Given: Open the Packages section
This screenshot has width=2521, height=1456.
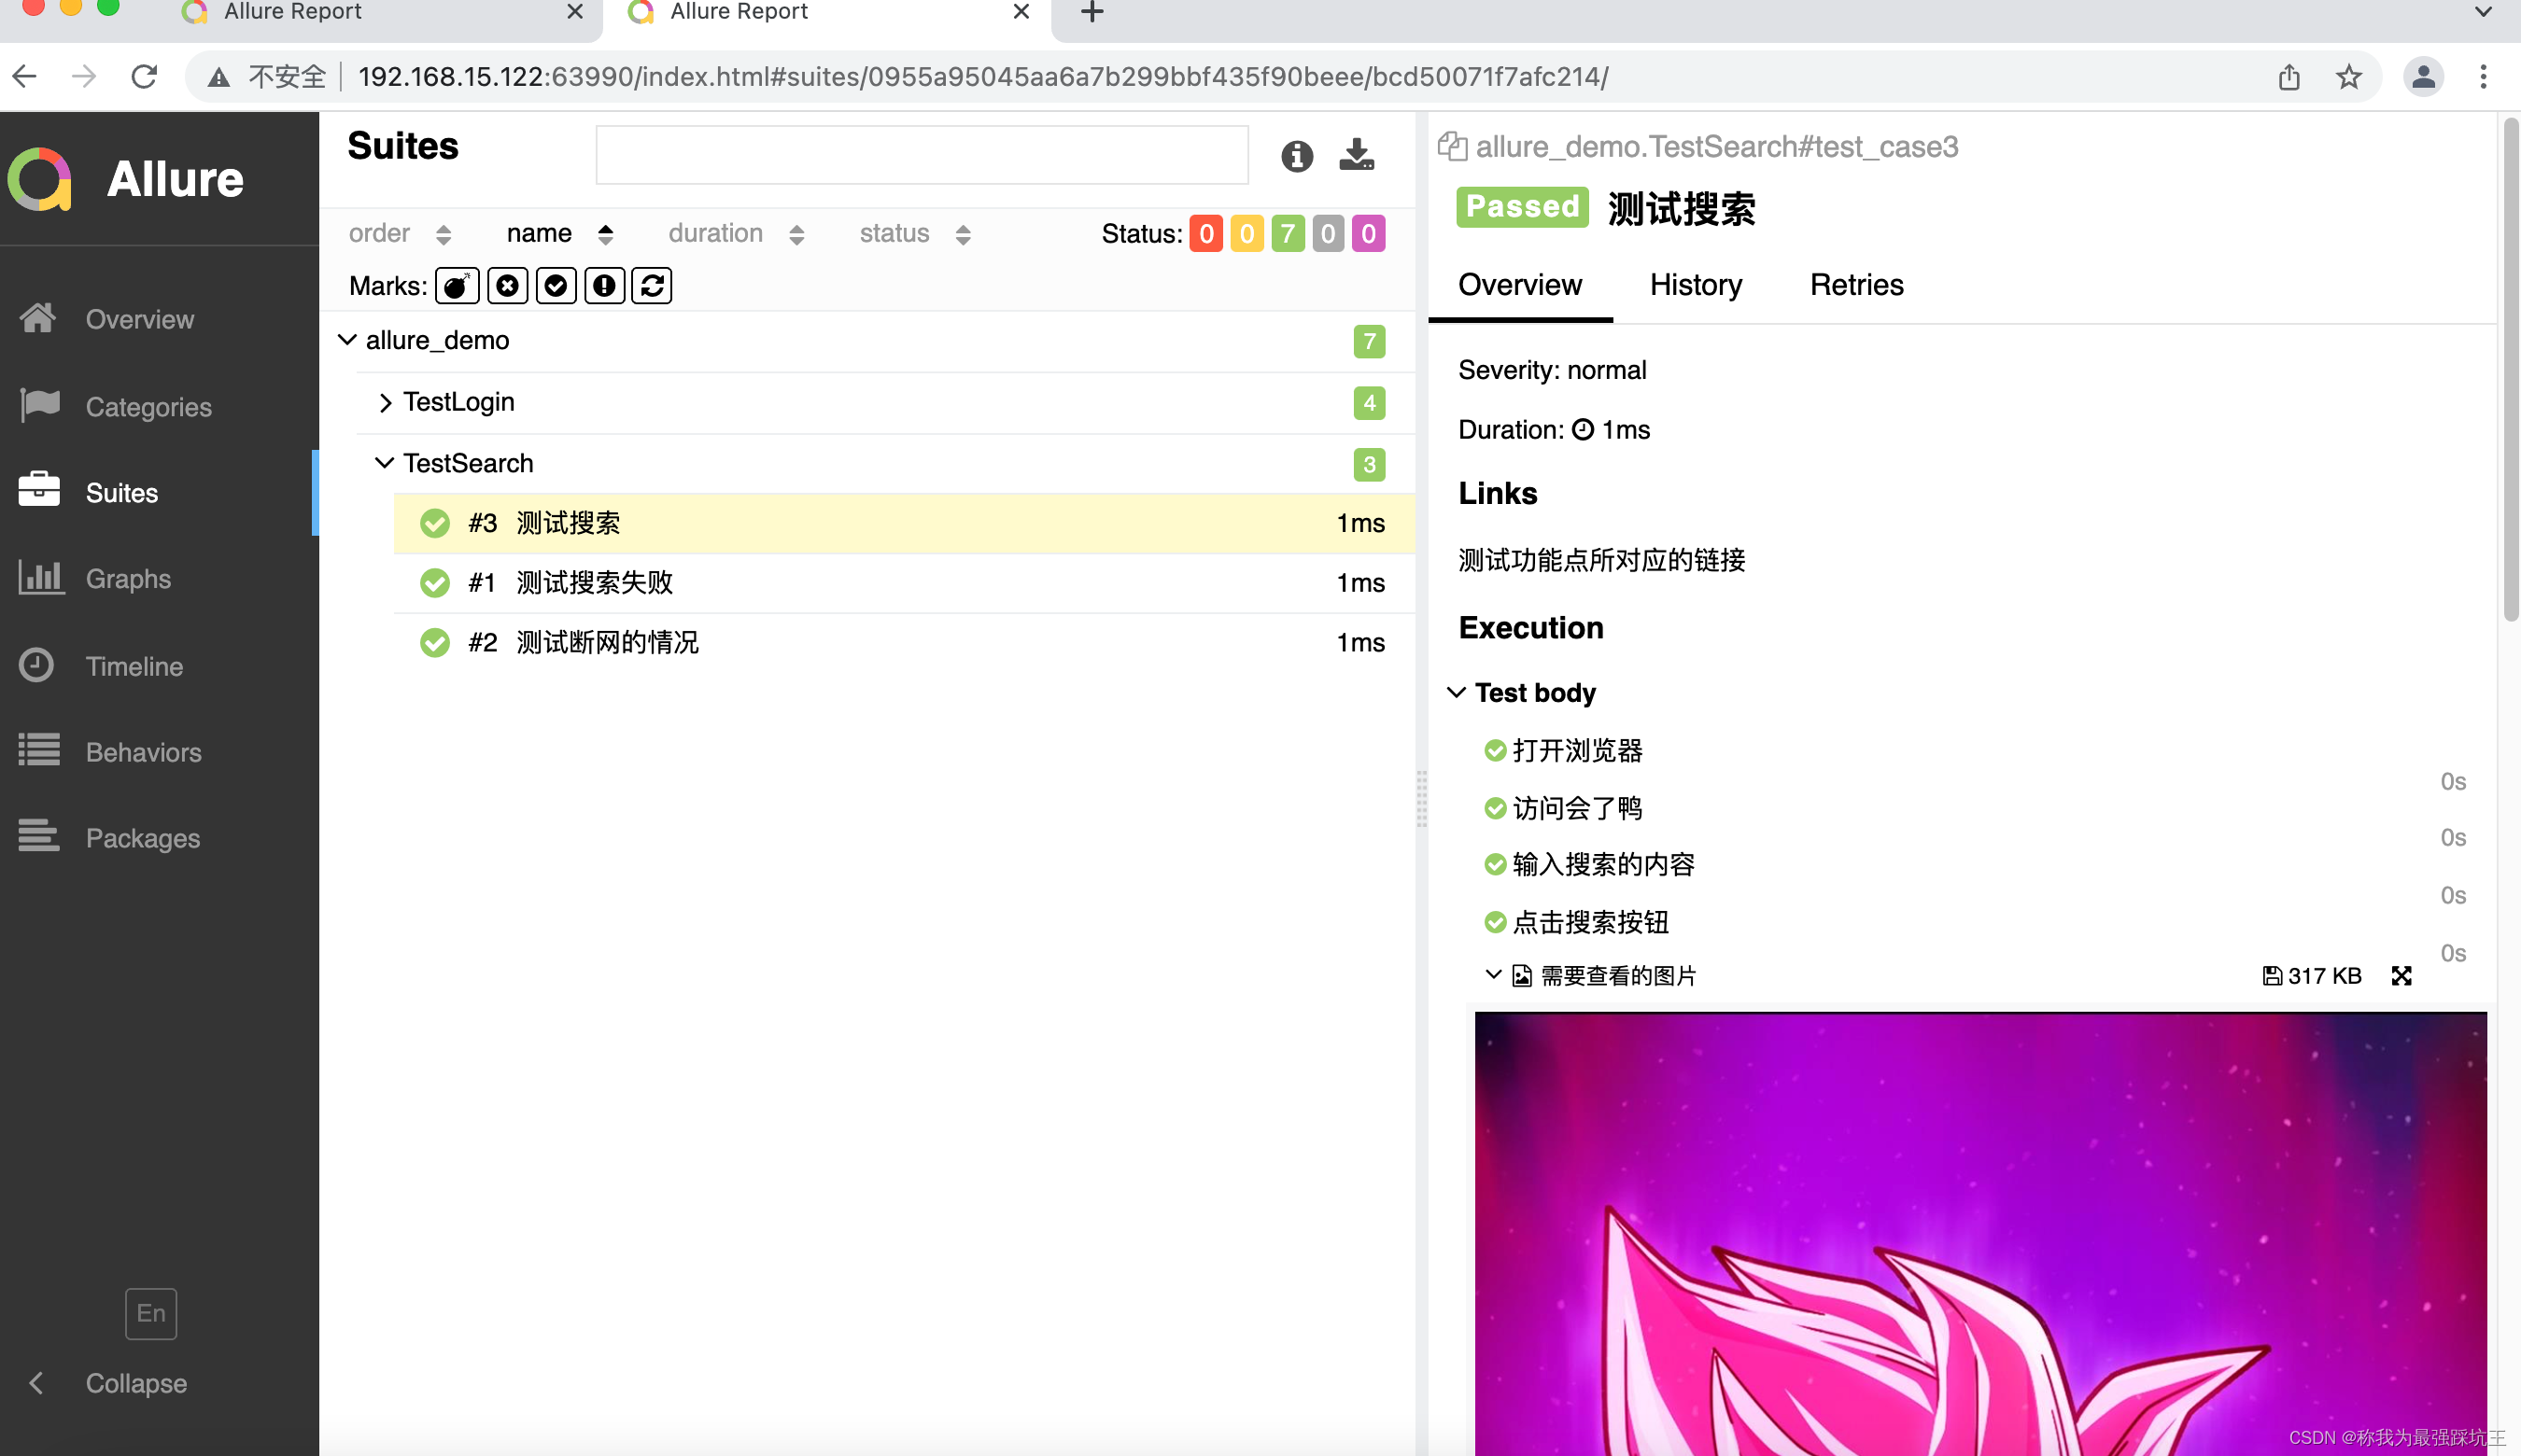Looking at the screenshot, I should pos(142,838).
